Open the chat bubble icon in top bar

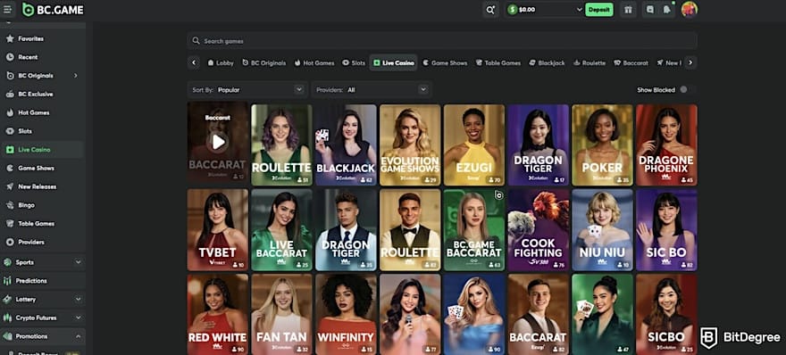click(650, 10)
